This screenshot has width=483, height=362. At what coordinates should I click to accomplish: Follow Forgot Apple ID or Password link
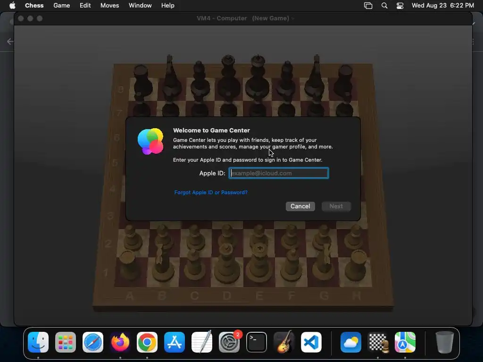tap(211, 192)
